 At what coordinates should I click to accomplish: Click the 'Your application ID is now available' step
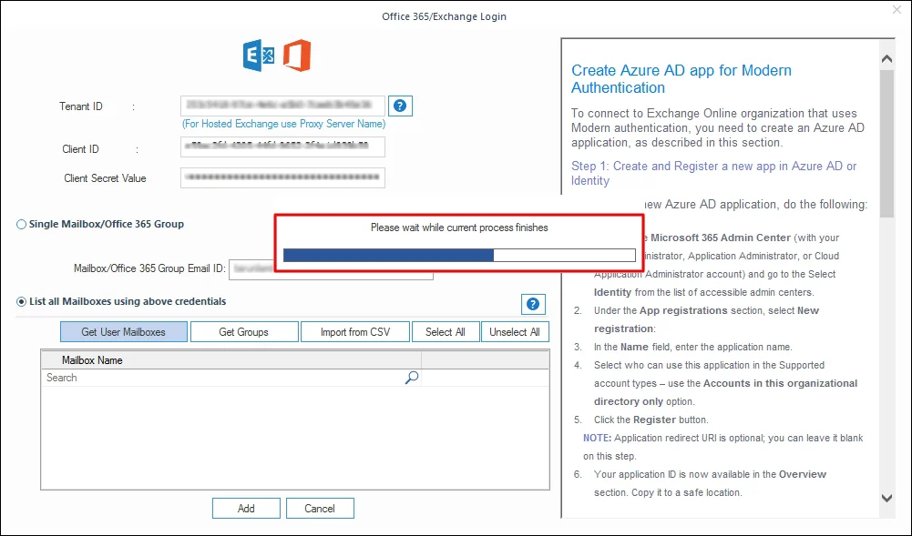710,483
